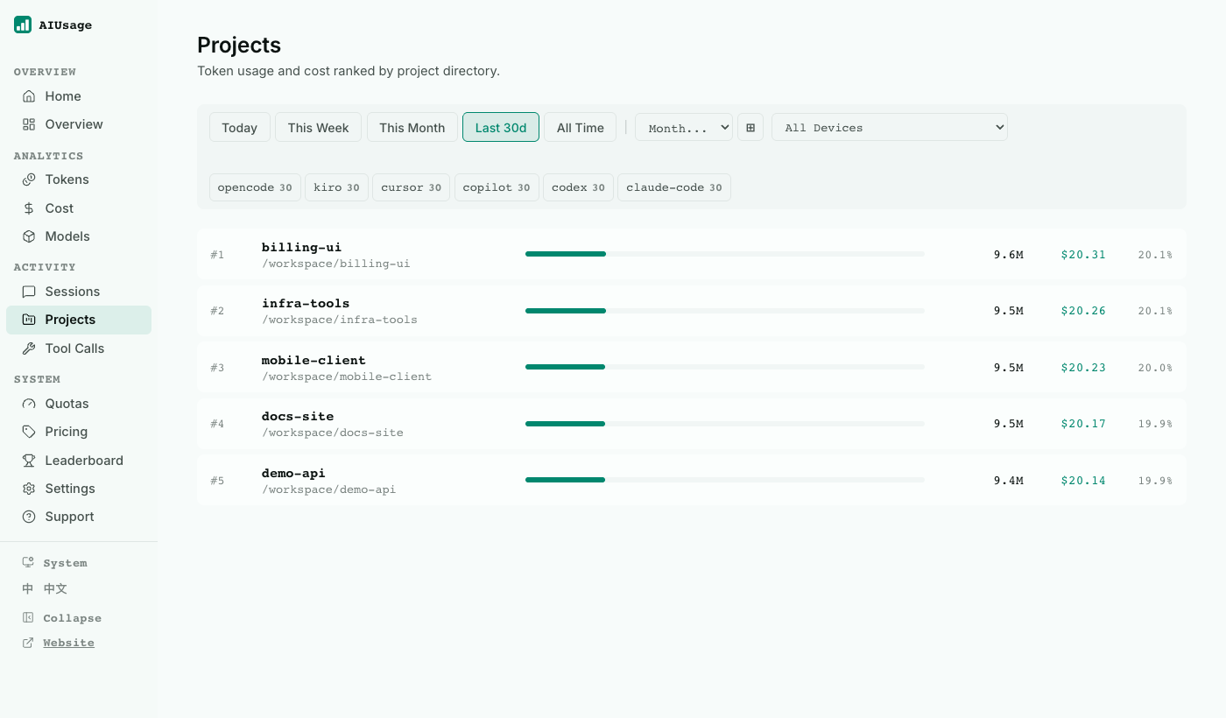Viewport: 1226px width, 718px height.
Task: Toggle the copilot source filter chip
Action: (x=497, y=187)
